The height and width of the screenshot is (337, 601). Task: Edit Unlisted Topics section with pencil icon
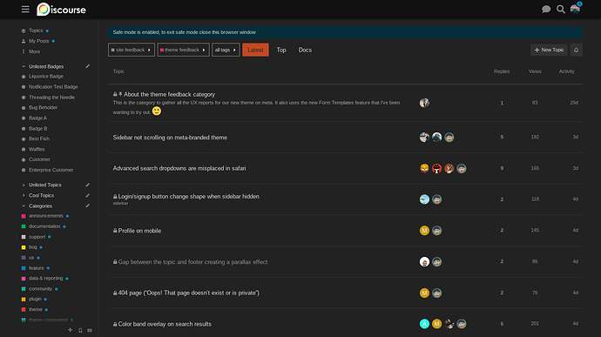88,185
